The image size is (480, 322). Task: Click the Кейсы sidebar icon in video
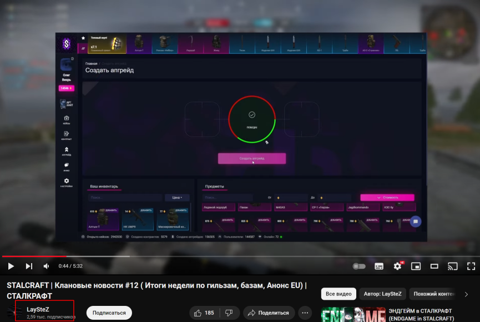point(67,120)
